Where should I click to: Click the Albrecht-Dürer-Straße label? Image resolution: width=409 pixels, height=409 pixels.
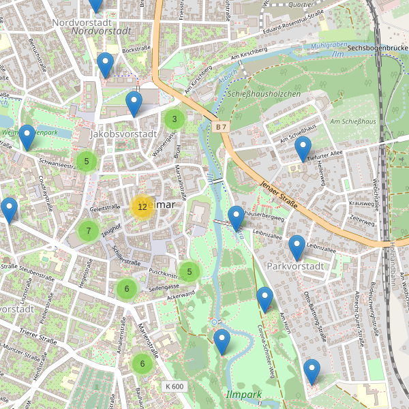tap(359, 319)
